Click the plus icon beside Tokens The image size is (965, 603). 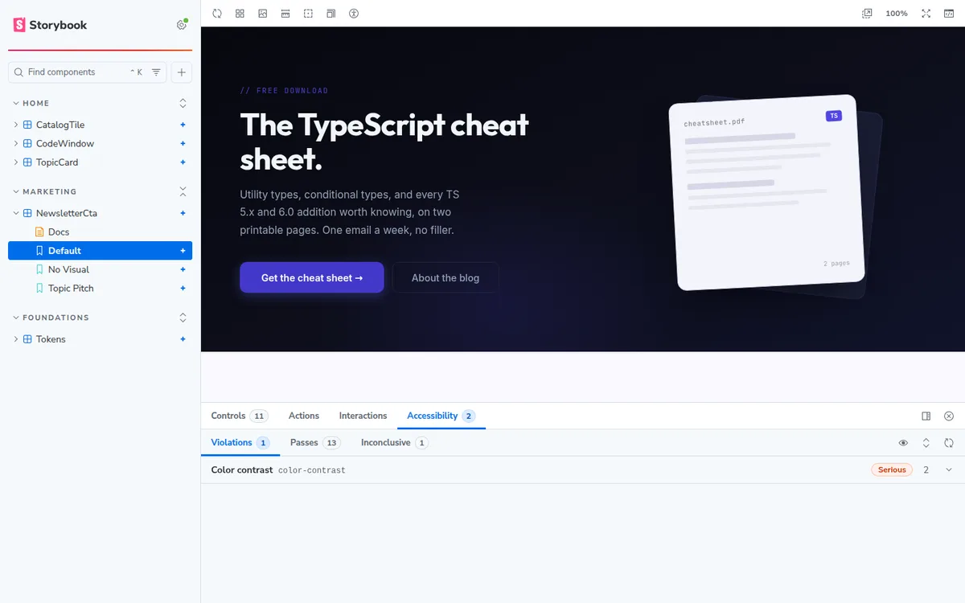183,339
